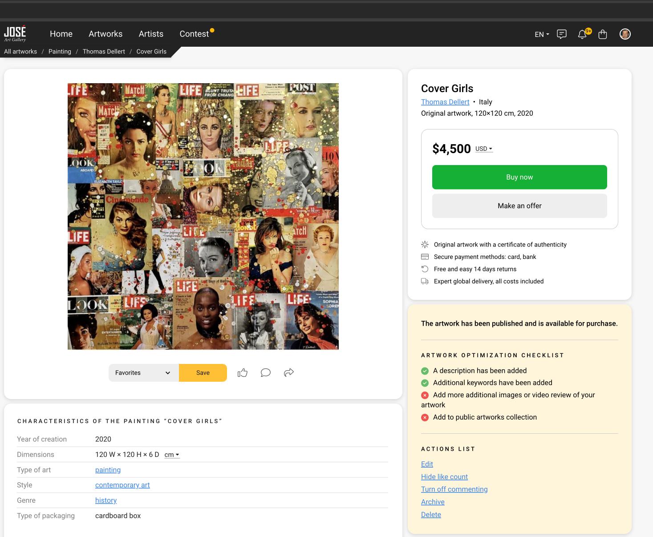Open the user profile avatar
Image resolution: width=653 pixels, height=537 pixels.
click(x=625, y=34)
